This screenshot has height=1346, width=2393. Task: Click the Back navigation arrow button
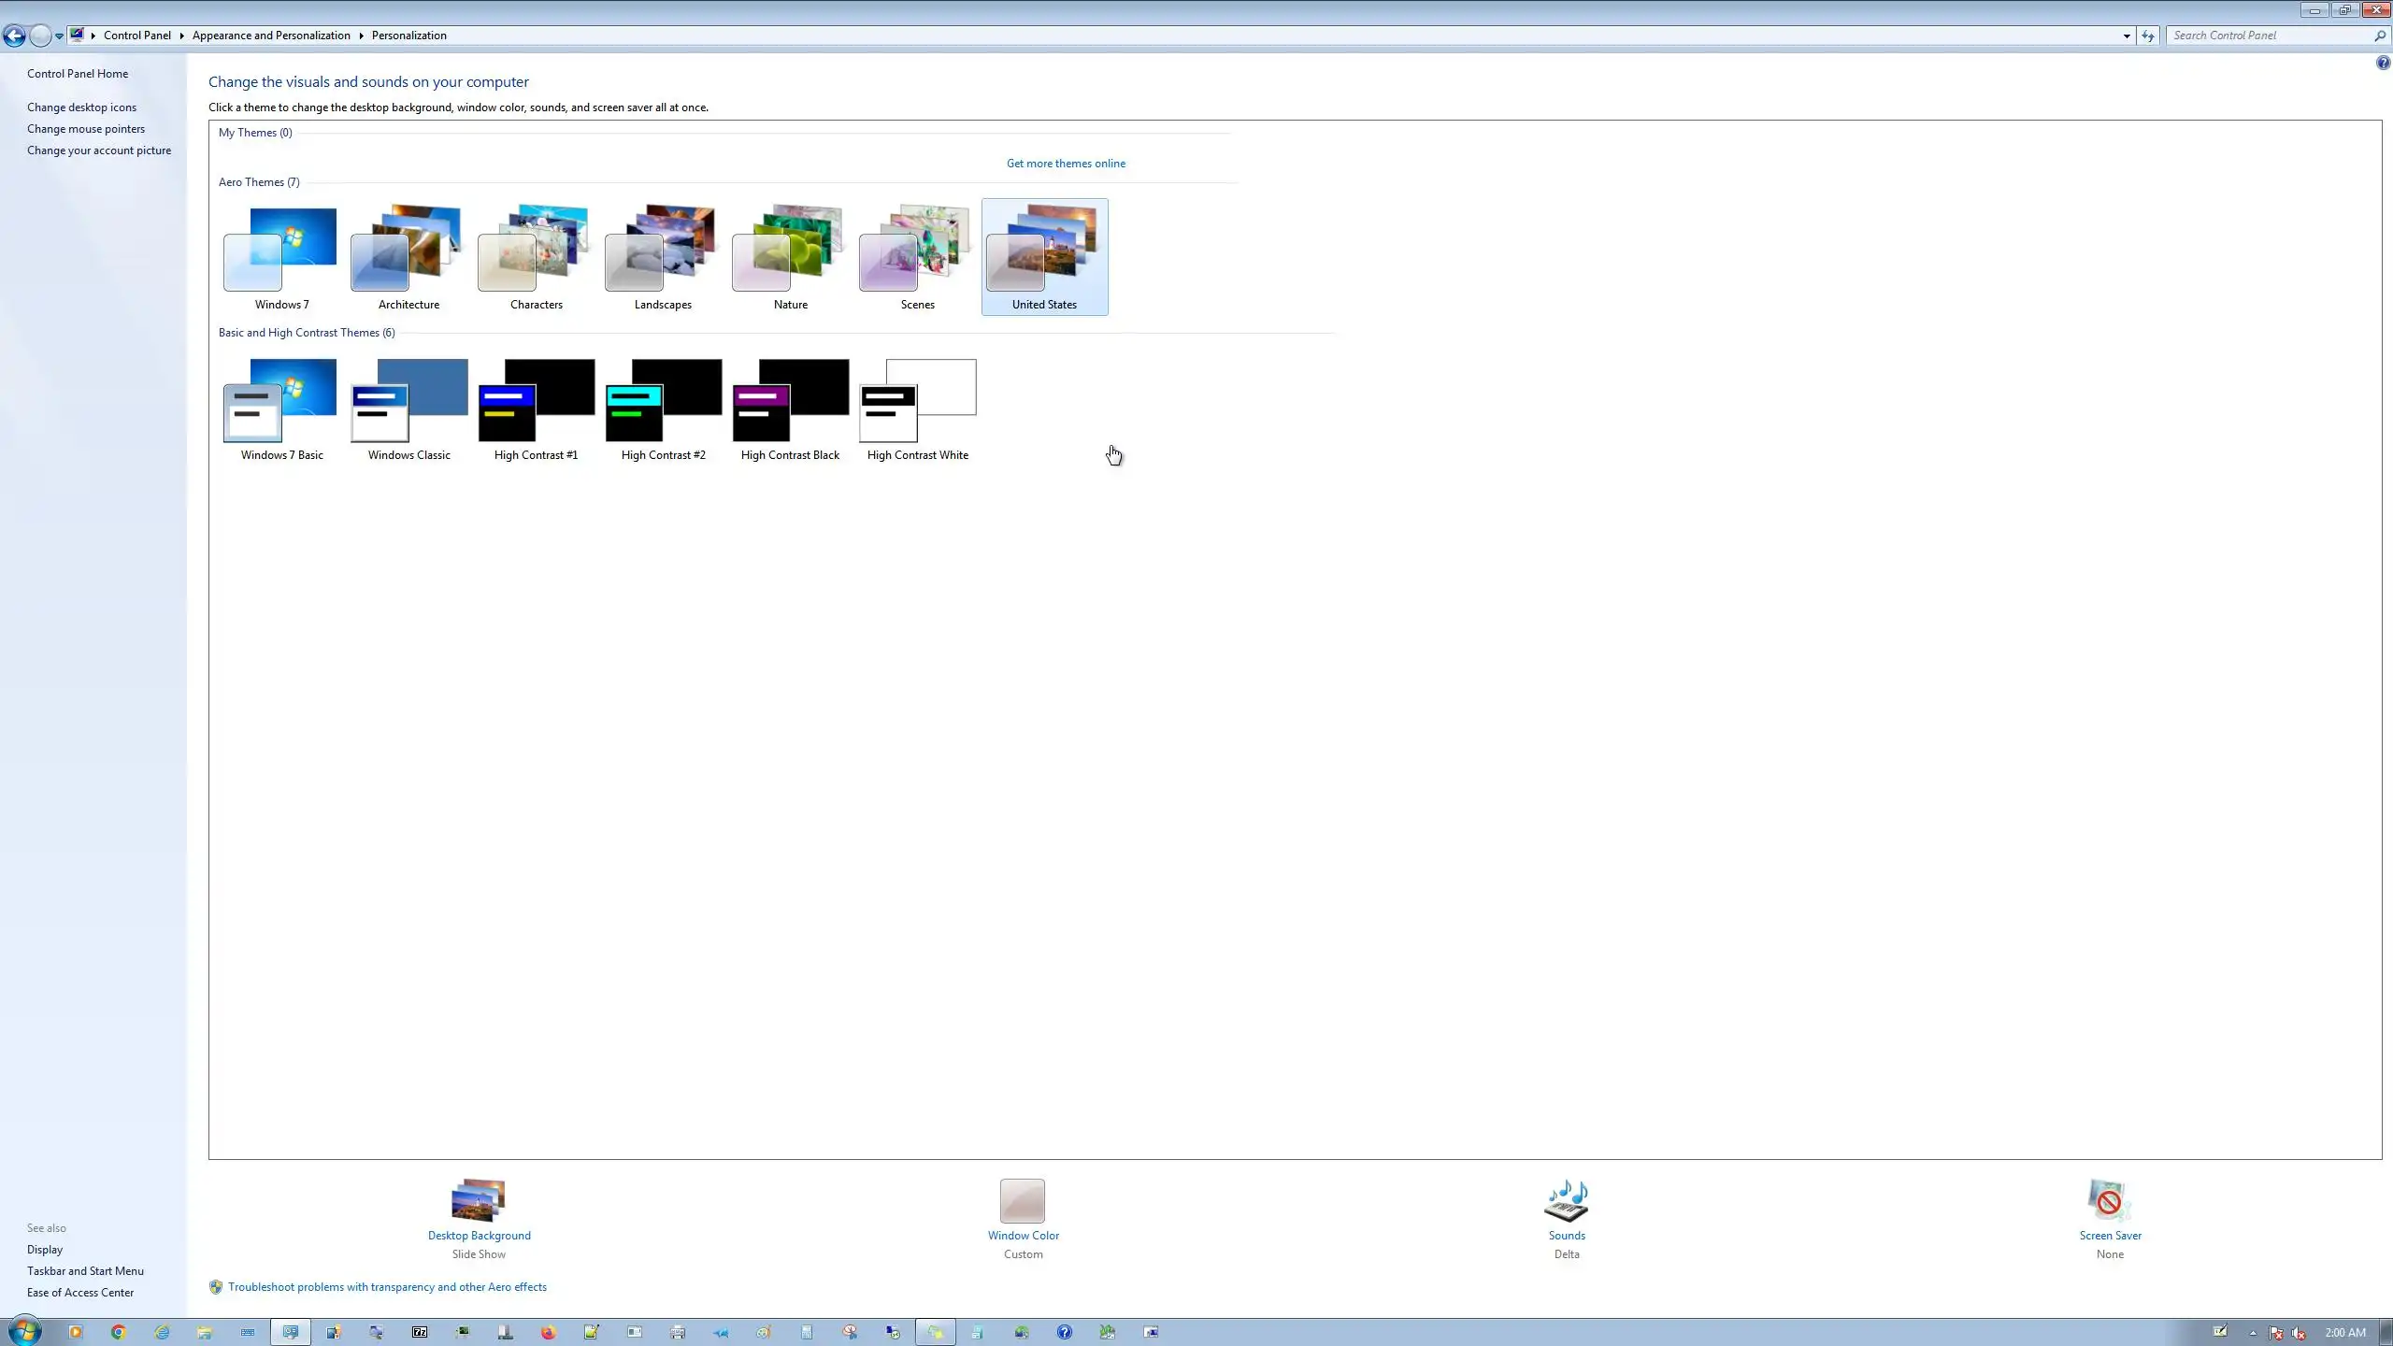tap(14, 36)
